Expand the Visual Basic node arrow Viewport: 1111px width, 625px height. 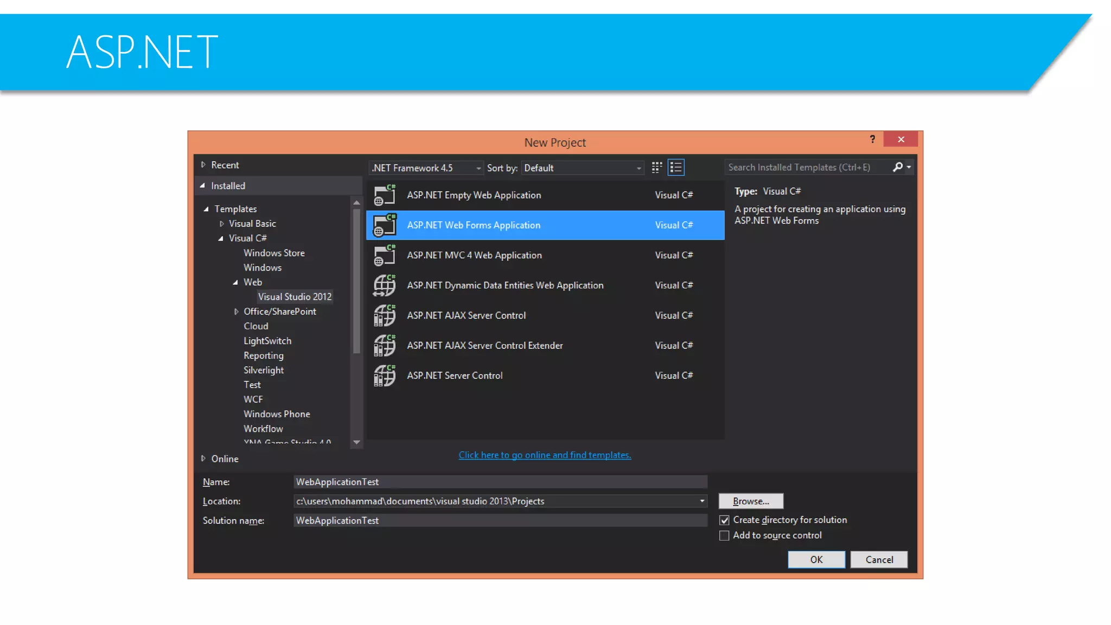pyautogui.click(x=221, y=224)
